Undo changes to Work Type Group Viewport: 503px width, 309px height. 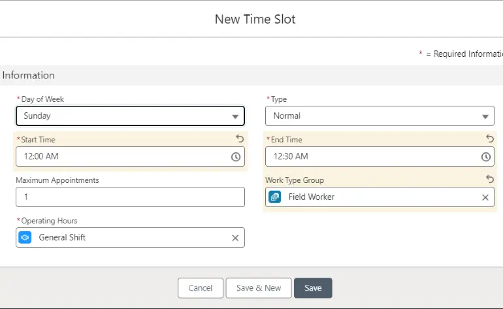coord(490,179)
